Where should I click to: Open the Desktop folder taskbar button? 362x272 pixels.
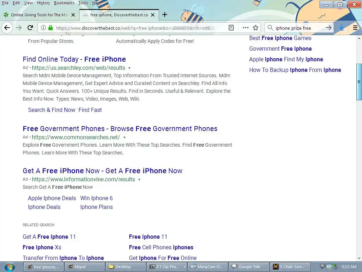125,267
